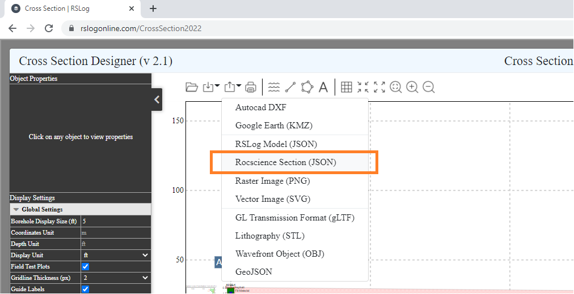Click the Depth Unit value field
This screenshot has width=574, height=294.
click(x=116, y=244)
